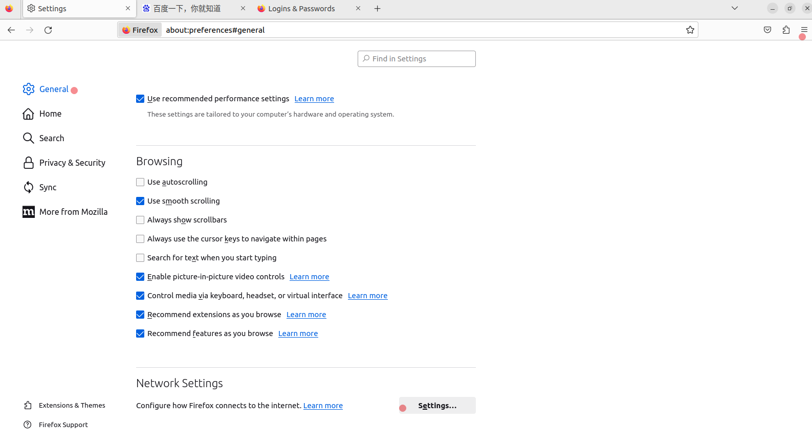Check Always show scrollbars option
This screenshot has width=812, height=445.
(140, 220)
